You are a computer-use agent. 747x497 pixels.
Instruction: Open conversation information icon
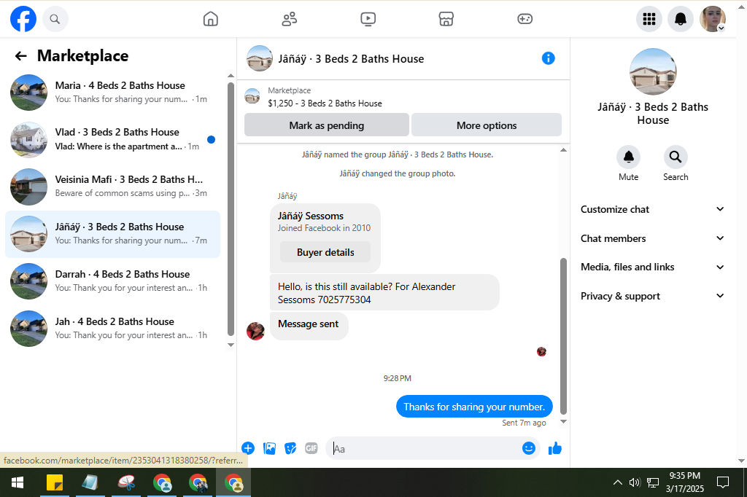click(x=549, y=58)
